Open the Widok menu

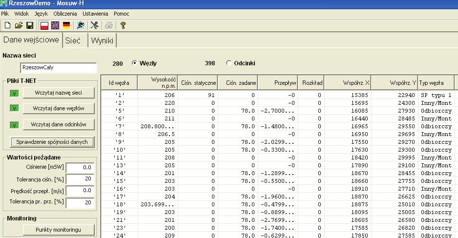coord(21,14)
